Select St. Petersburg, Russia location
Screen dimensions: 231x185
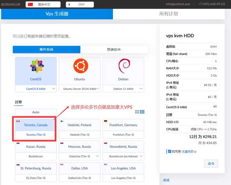[x=36, y=168]
